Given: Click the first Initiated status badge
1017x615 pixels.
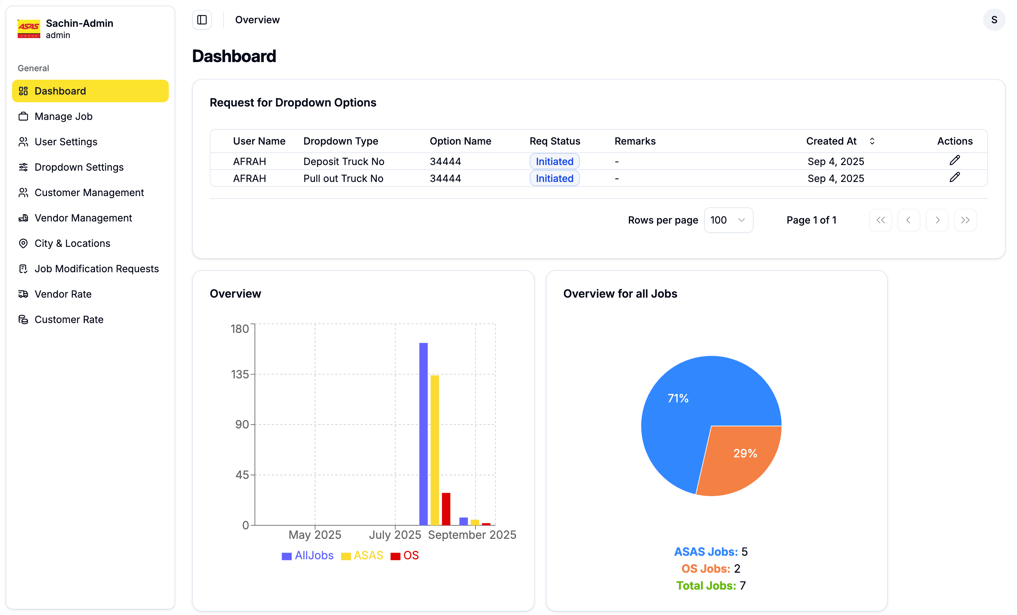Looking at the screenshot, I should click(554, 161).
